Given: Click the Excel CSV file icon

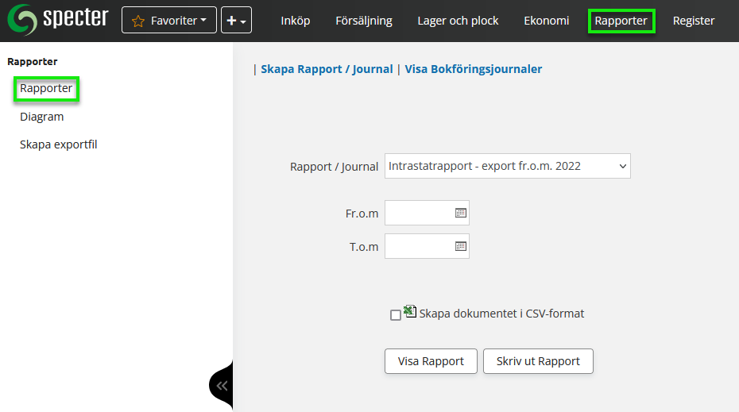Looking at the screenshot, I should pyautogui.click(x=410, y=312).
